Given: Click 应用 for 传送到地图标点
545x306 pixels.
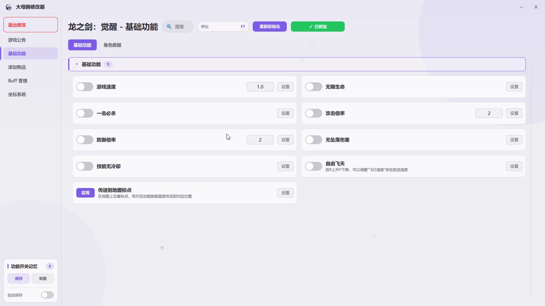Looking at the screenshot, I should point(85,193).
